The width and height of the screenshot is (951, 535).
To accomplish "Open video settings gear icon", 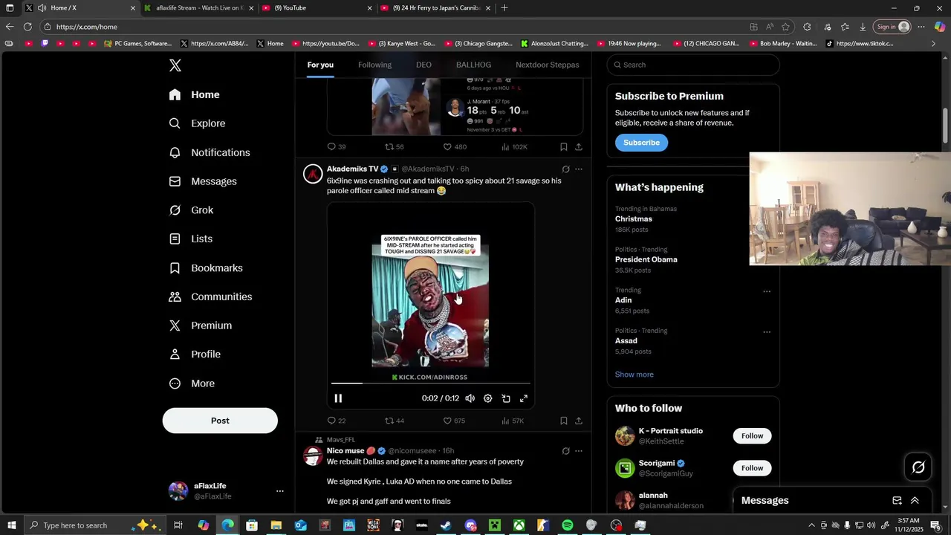I will click(488, 398).
